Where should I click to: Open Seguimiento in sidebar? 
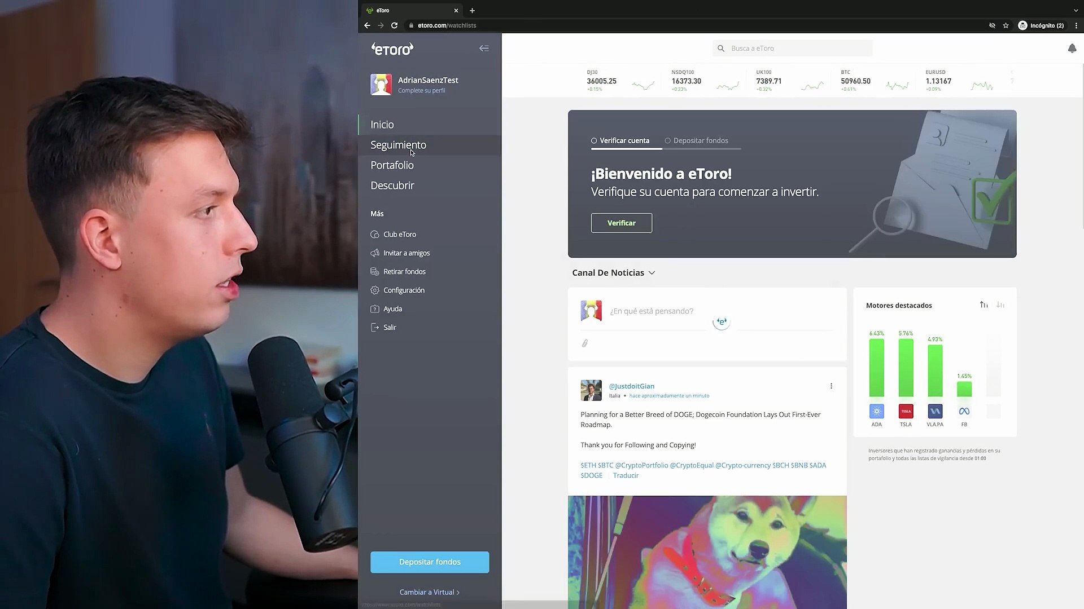398,145
